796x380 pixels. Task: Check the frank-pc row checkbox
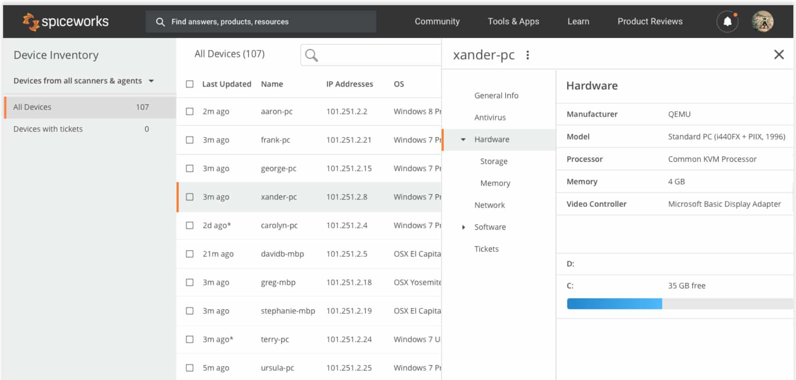click(x=190, y=140)
